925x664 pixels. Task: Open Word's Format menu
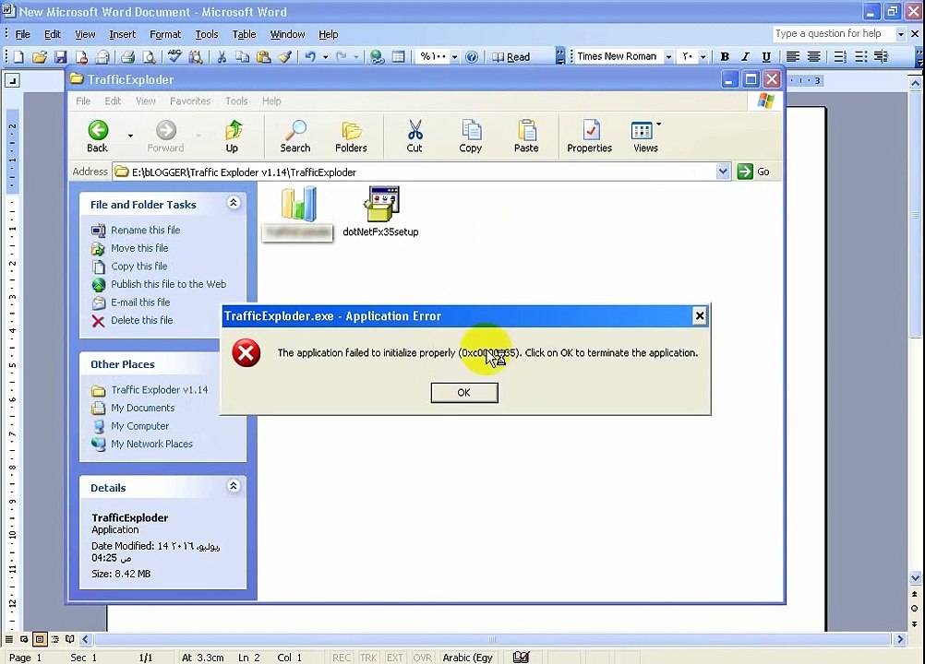(165, 34)
